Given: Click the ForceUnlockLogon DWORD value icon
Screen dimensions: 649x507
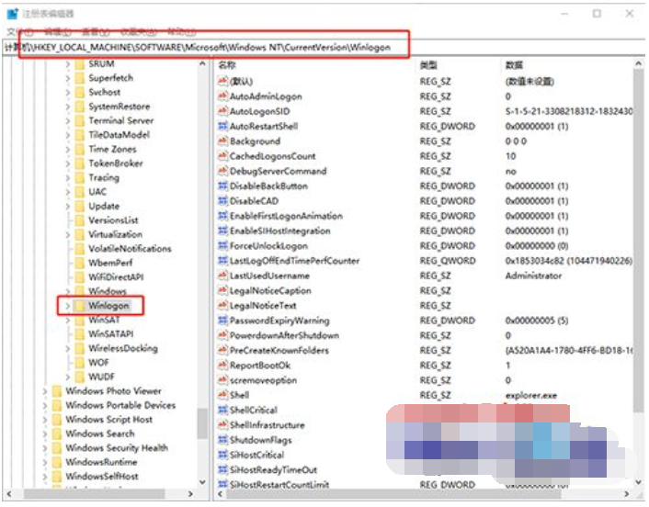Looking at the screenshot, I should coord(222,246).
